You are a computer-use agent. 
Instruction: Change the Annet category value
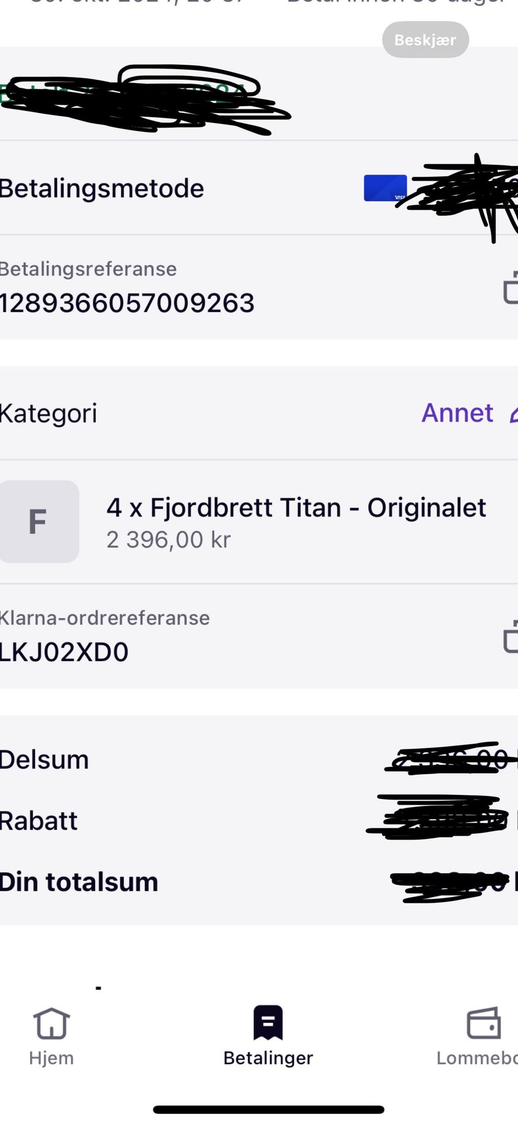point(457,413)
